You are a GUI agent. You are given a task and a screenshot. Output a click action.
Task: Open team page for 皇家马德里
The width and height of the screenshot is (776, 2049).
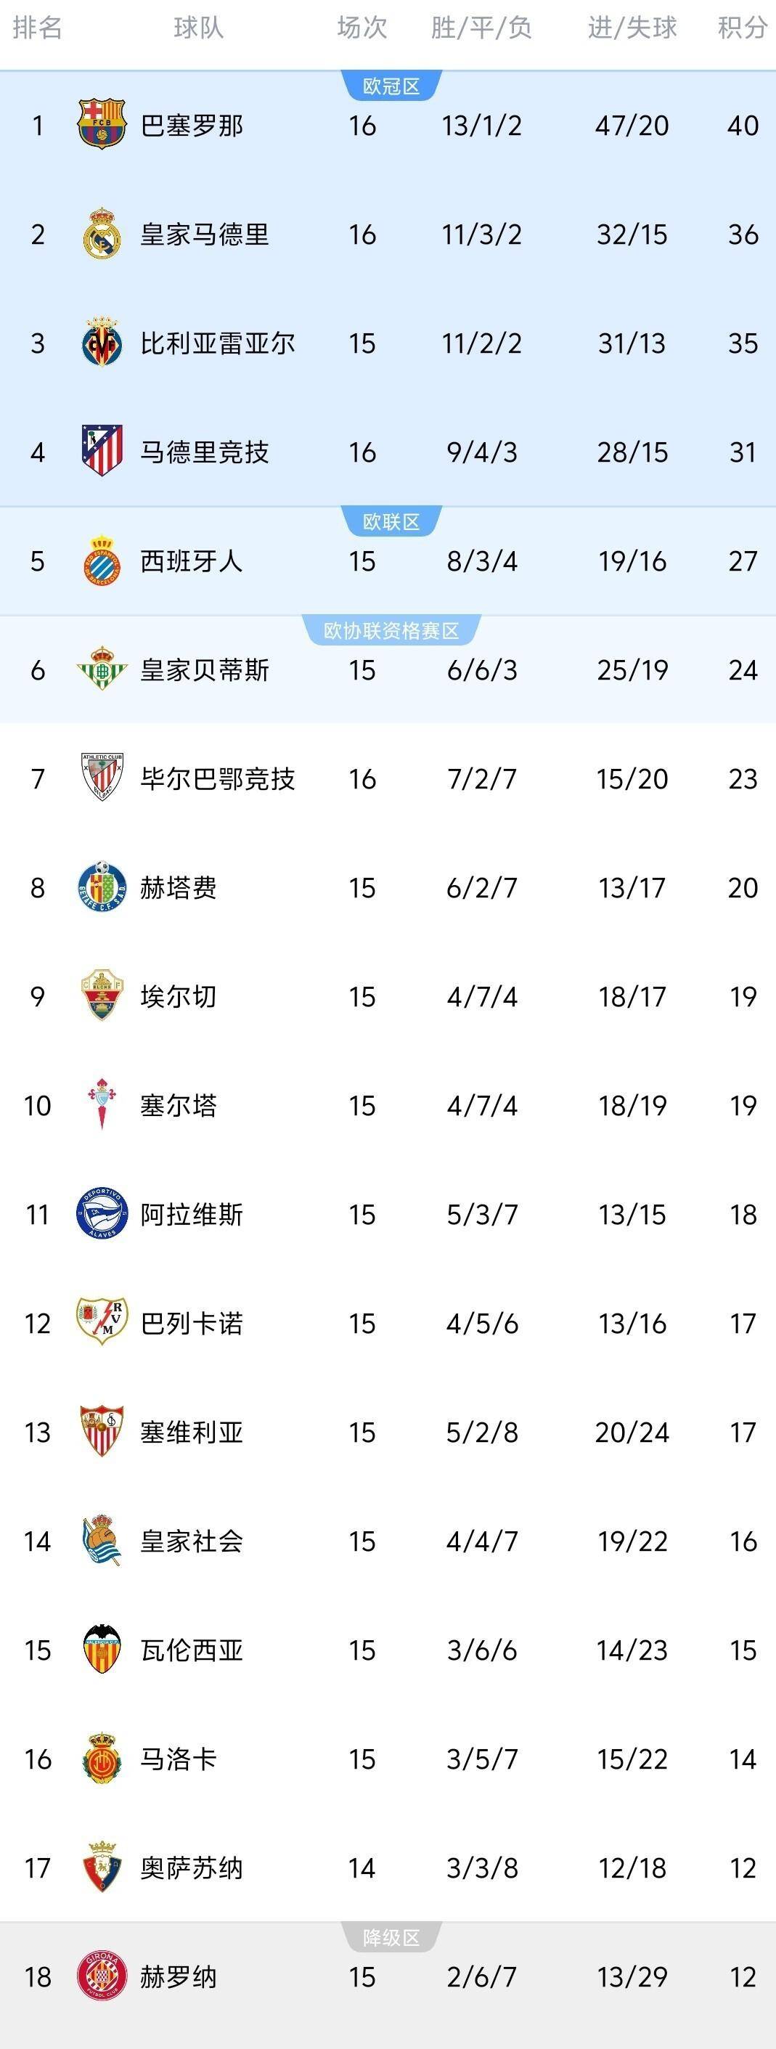pyautogui.click(x=204, y=234)
